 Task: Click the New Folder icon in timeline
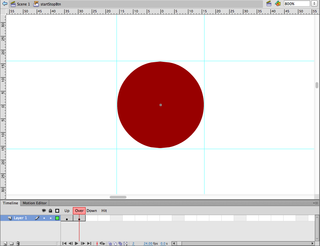tap(12, 244)
